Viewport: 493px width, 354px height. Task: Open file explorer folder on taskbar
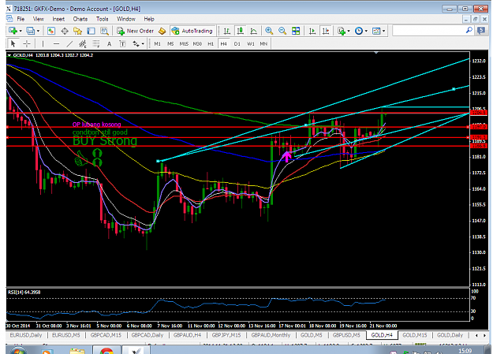click(x=77, y=350)
